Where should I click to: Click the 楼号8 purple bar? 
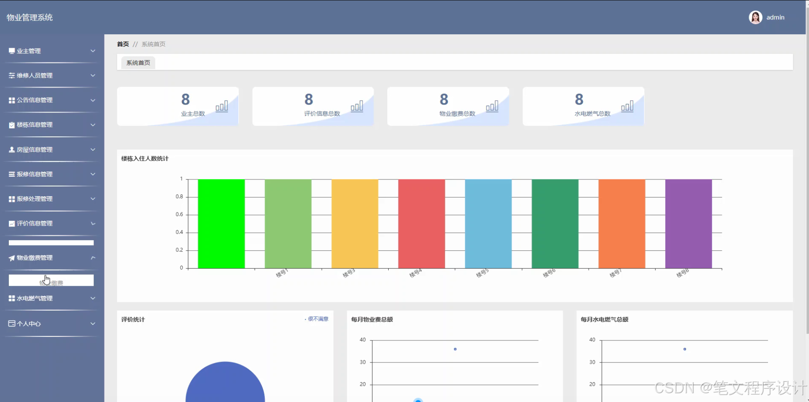click(x=689, y=223)
